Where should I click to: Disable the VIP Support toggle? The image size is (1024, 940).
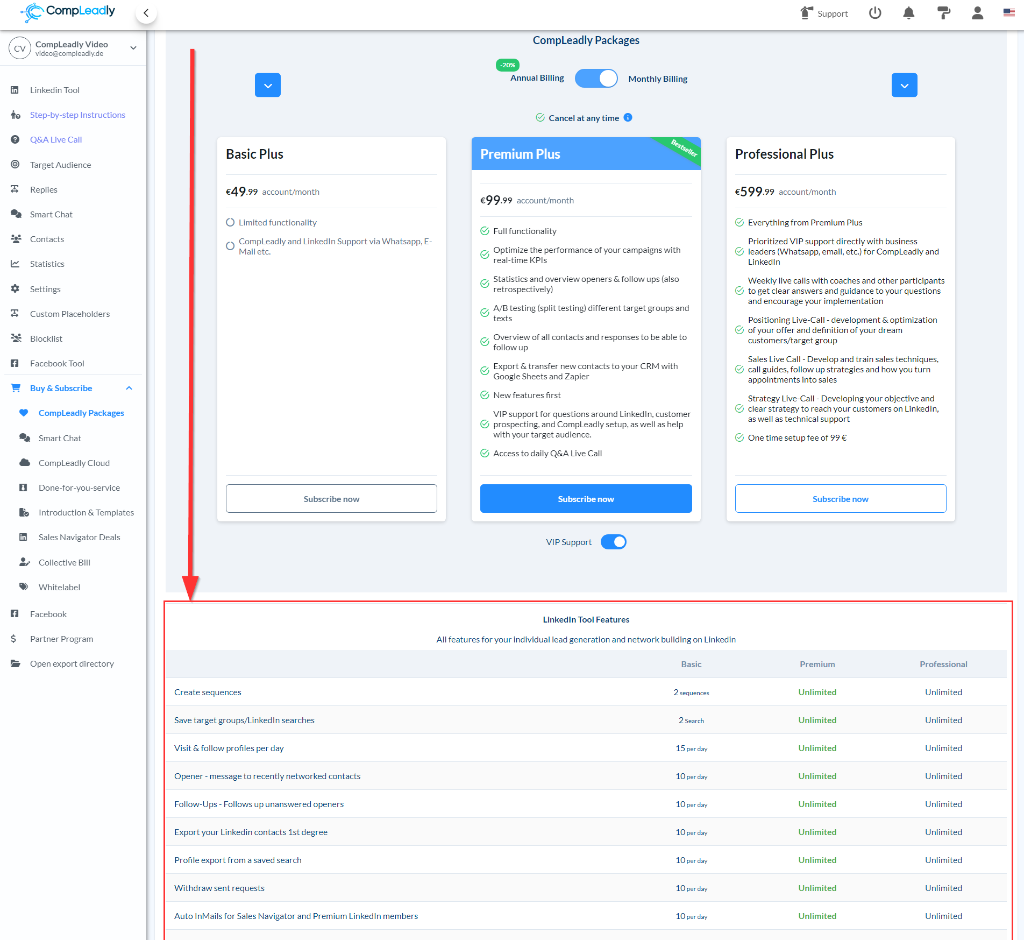point(613,542)
